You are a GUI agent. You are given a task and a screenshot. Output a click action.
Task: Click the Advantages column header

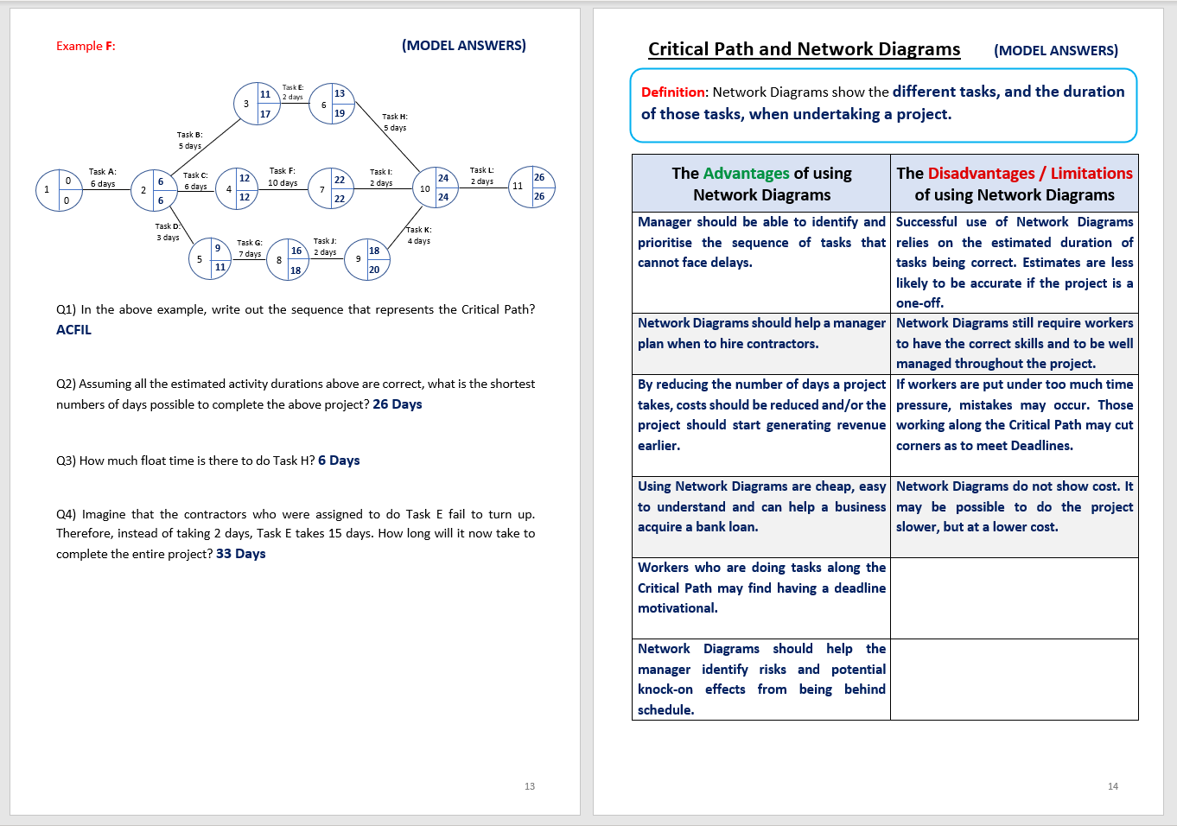coord(761,183)
